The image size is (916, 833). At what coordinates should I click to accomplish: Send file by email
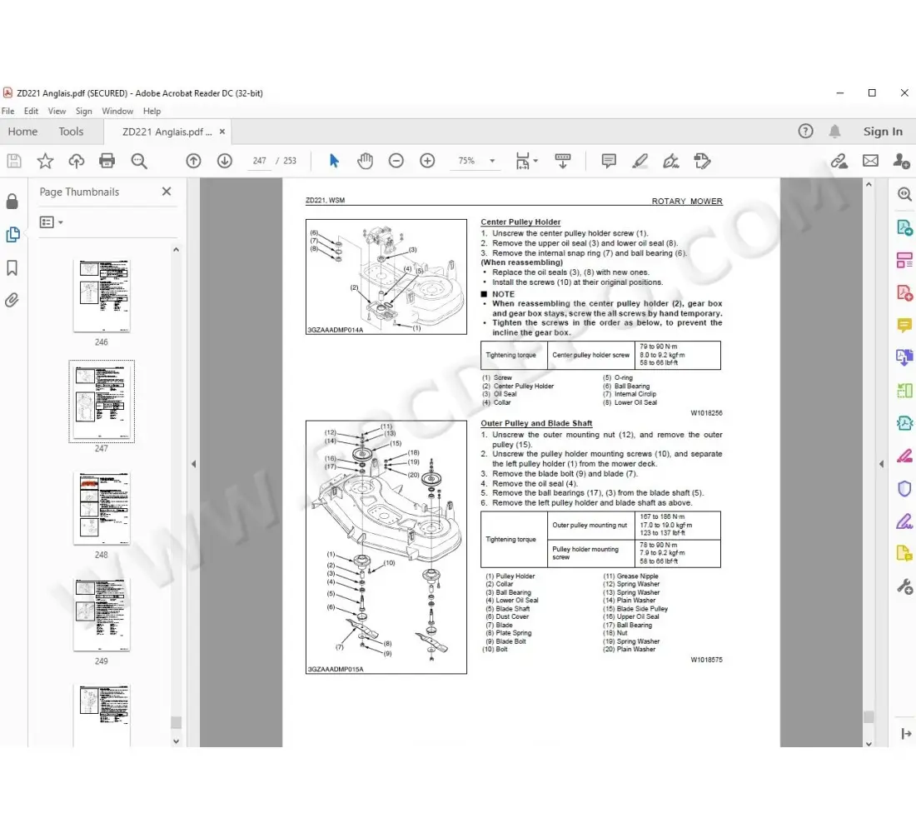click(x=870, y=161)
